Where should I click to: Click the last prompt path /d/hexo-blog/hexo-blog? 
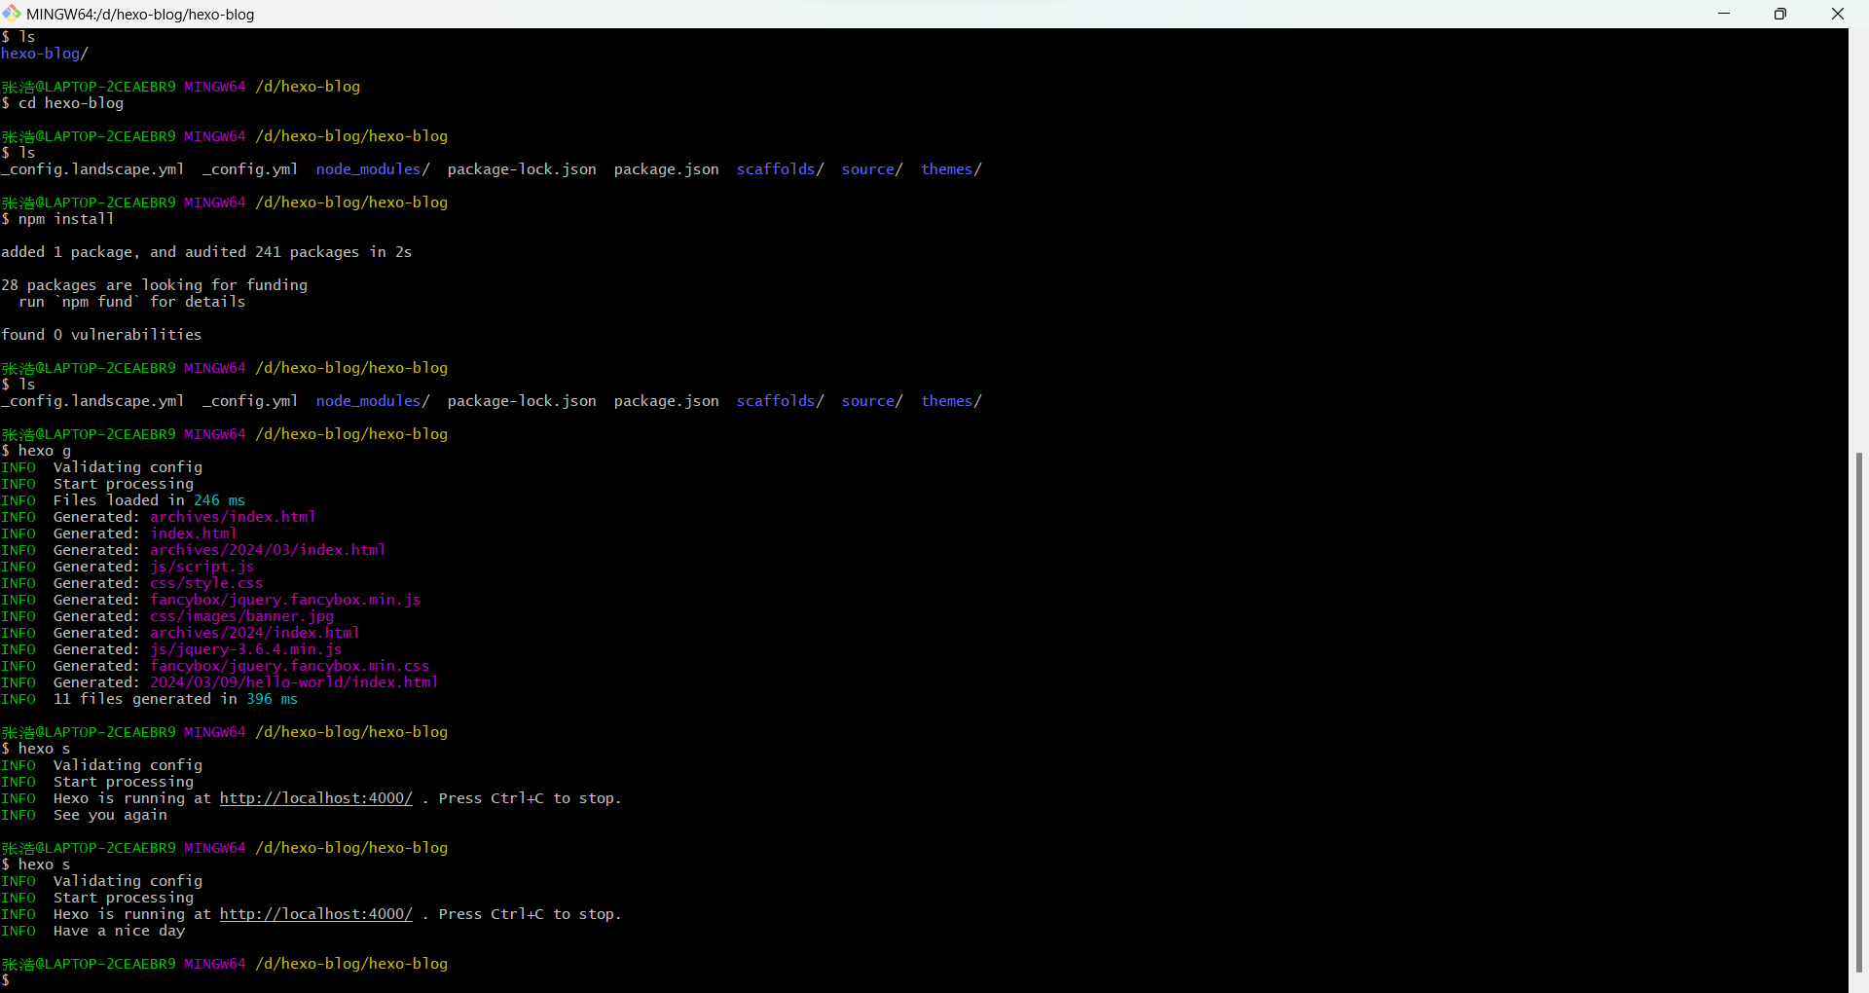click(351, 964)
